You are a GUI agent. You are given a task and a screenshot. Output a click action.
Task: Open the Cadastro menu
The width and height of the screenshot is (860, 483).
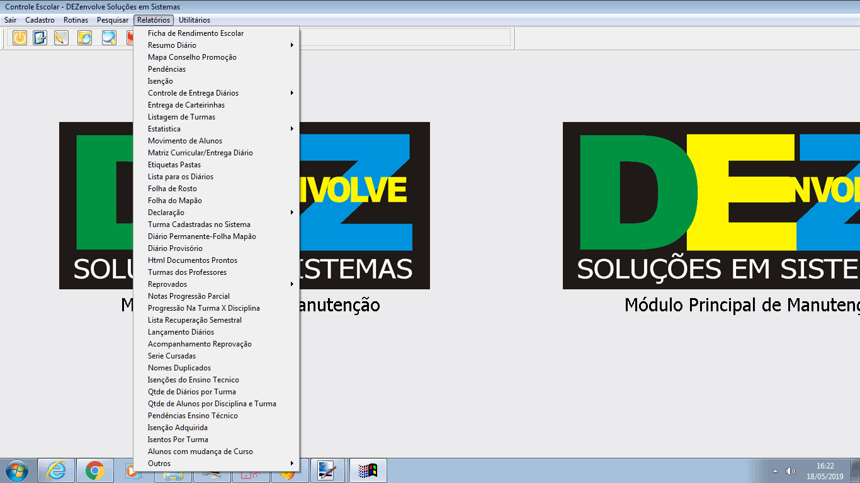tap(40, 20)
